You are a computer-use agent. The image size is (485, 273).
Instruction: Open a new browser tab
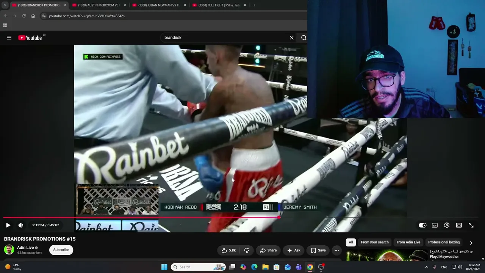tap(254, 5)
